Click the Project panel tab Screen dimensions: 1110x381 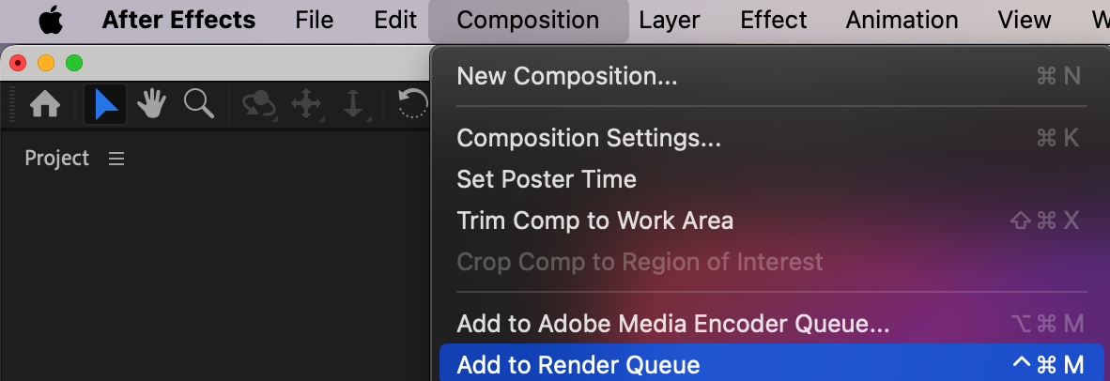pos(57,159)
